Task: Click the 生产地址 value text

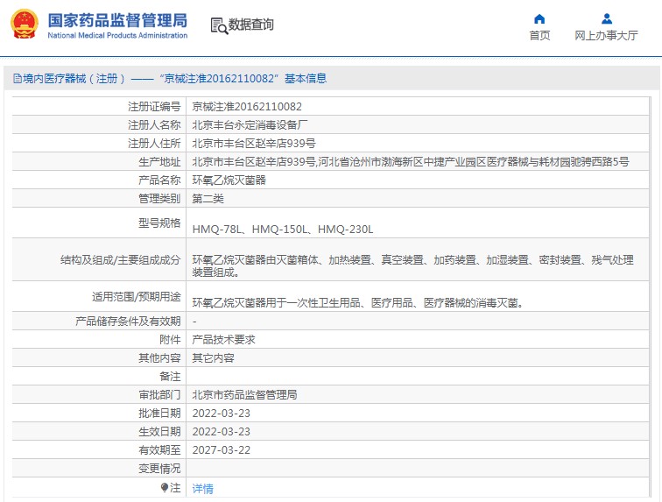Action: [411, 162]
